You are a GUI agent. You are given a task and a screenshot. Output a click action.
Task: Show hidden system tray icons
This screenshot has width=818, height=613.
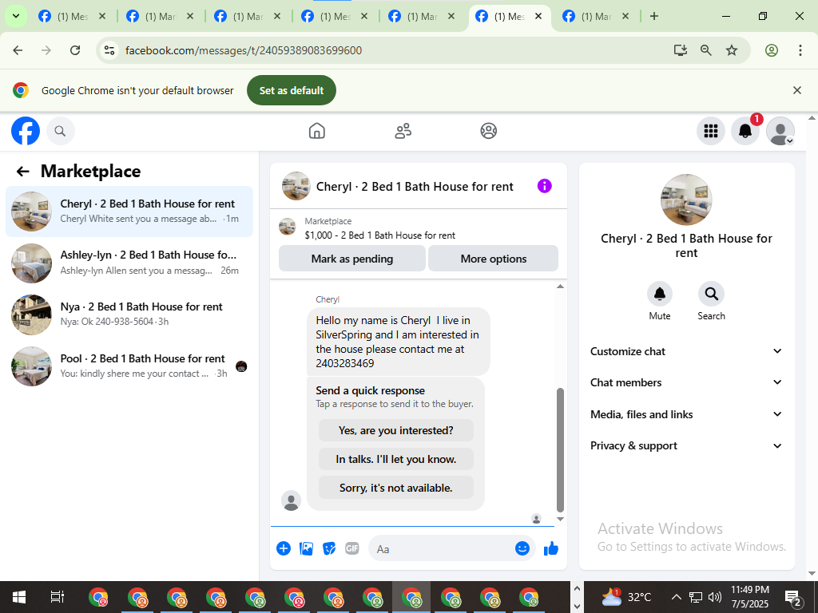click(x=676, y=597)
